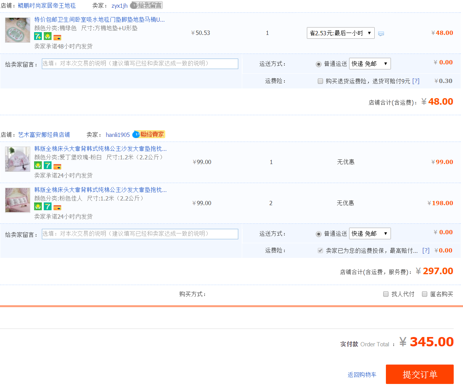
Task: Check the 找人代付 option
Action: pos(386,294)
